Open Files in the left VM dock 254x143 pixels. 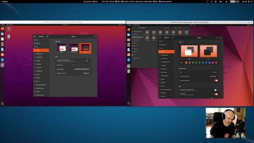[x=2, y=39]
